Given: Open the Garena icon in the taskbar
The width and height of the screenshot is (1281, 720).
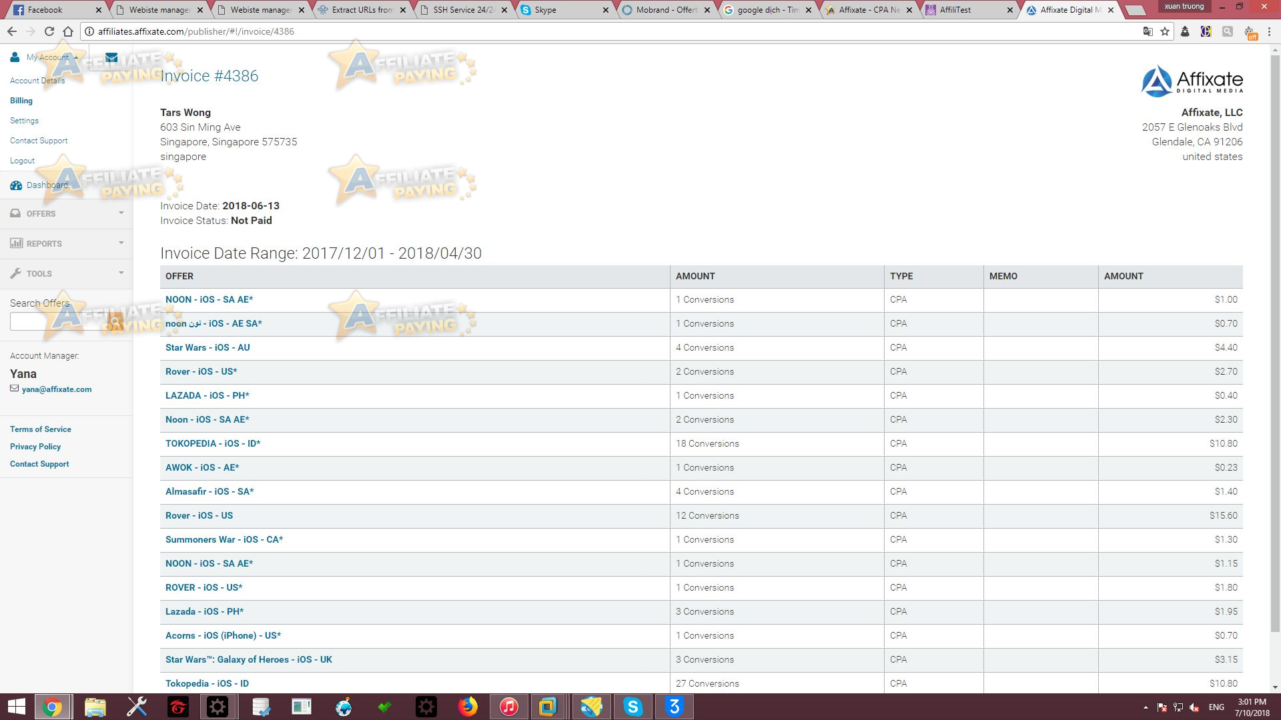Looking at the screenshot, I should 178,707.
